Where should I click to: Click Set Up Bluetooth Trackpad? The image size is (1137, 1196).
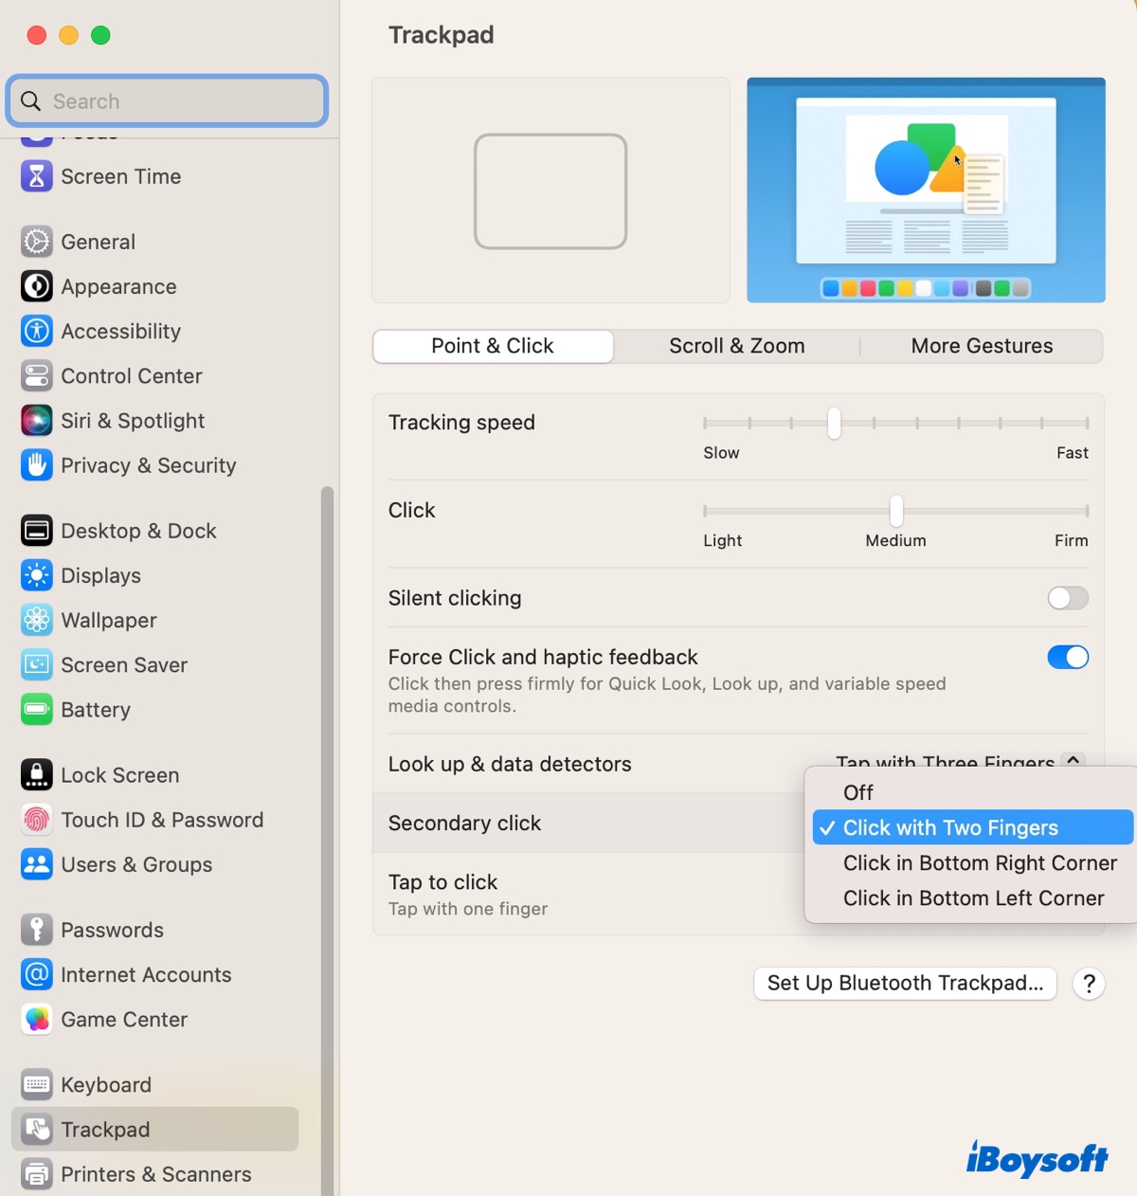[x=904, y=983]
